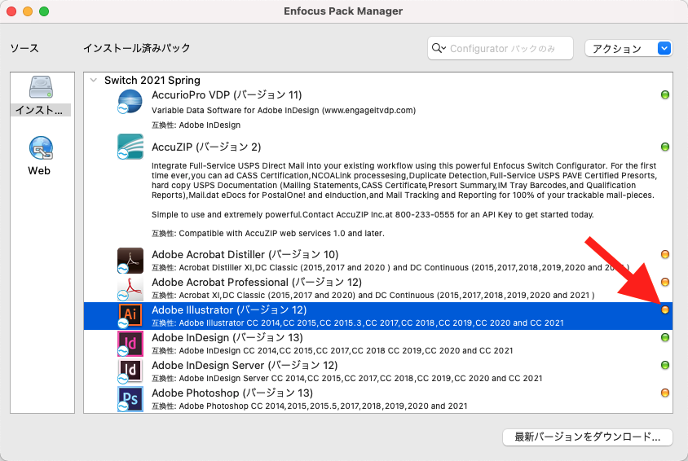The height and width of the screenshot is (461, 688).
Task: Open the アクション dropdown menu
Action: 628,48
